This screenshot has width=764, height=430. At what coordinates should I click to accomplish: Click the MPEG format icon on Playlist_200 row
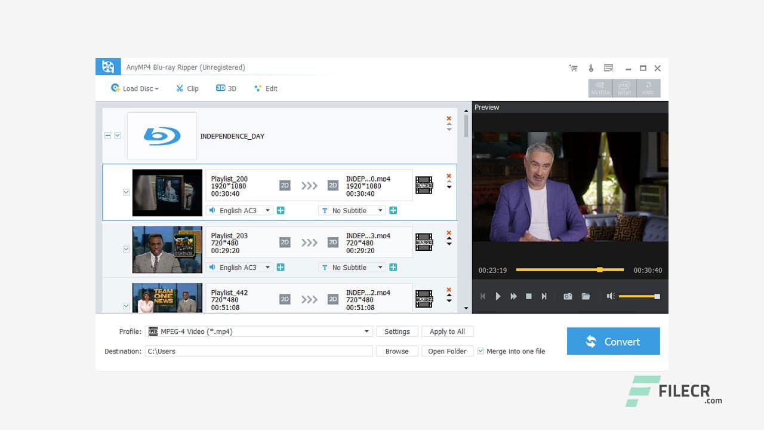tap(424, 185)
